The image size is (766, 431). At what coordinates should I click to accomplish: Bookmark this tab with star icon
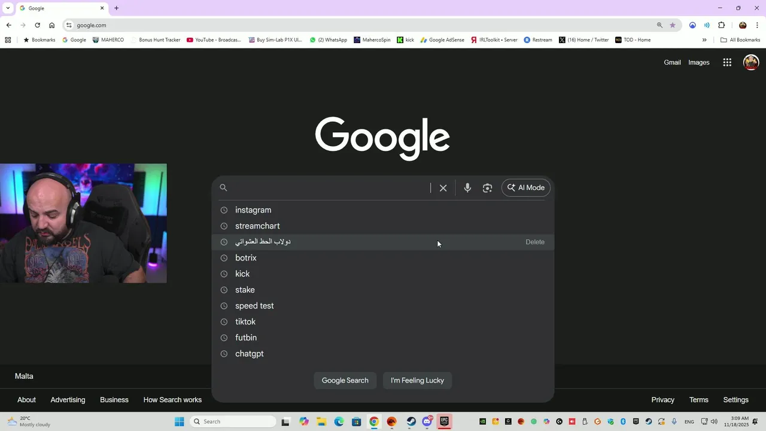[673, 25]
